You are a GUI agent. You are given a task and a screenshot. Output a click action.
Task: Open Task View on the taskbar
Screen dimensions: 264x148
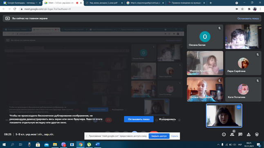pyautogui.click(x=20, y=144)
